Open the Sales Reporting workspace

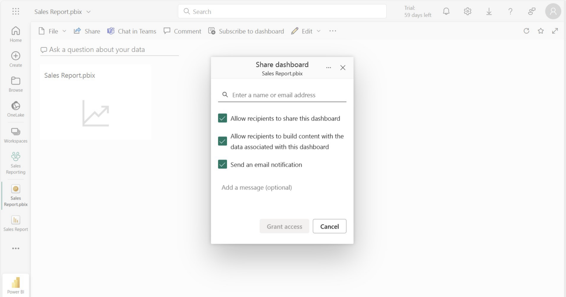point(15,162)
